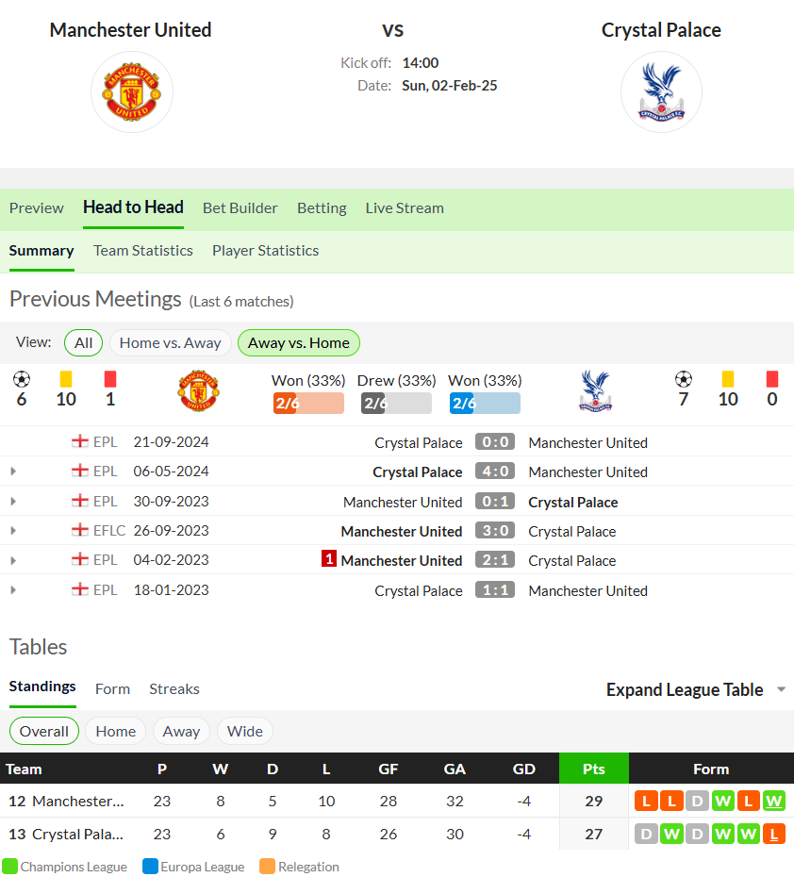Switch to the Bet Builder tab
The image size is (794, 877).
tap(240, 208)
